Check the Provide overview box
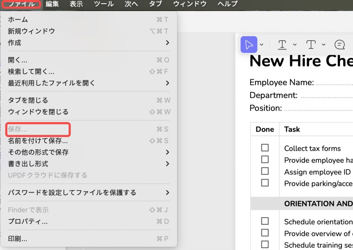Viewport: 353px width, 250px height. click(265, 233)
